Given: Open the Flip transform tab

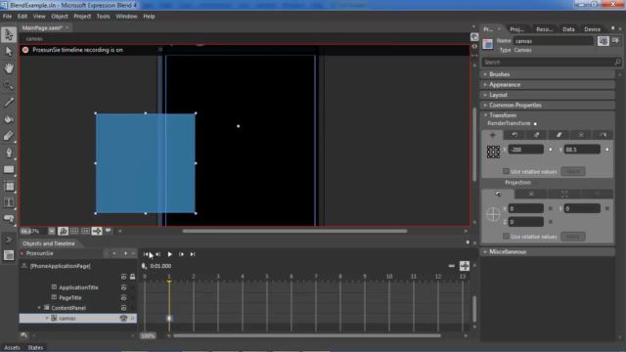Looking at the screenshot, I should tap(603, 135).
